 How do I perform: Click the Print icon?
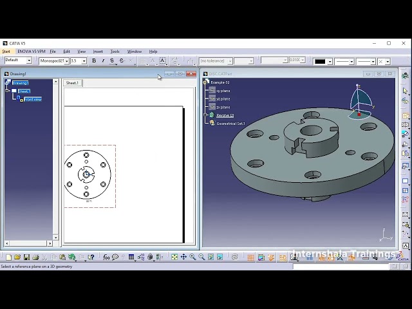[x=35, y=257]
